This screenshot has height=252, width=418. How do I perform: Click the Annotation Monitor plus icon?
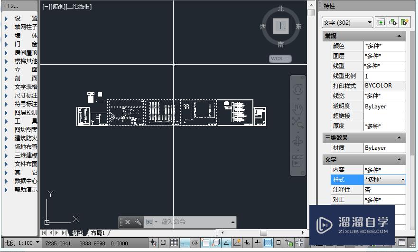point(299,242)
